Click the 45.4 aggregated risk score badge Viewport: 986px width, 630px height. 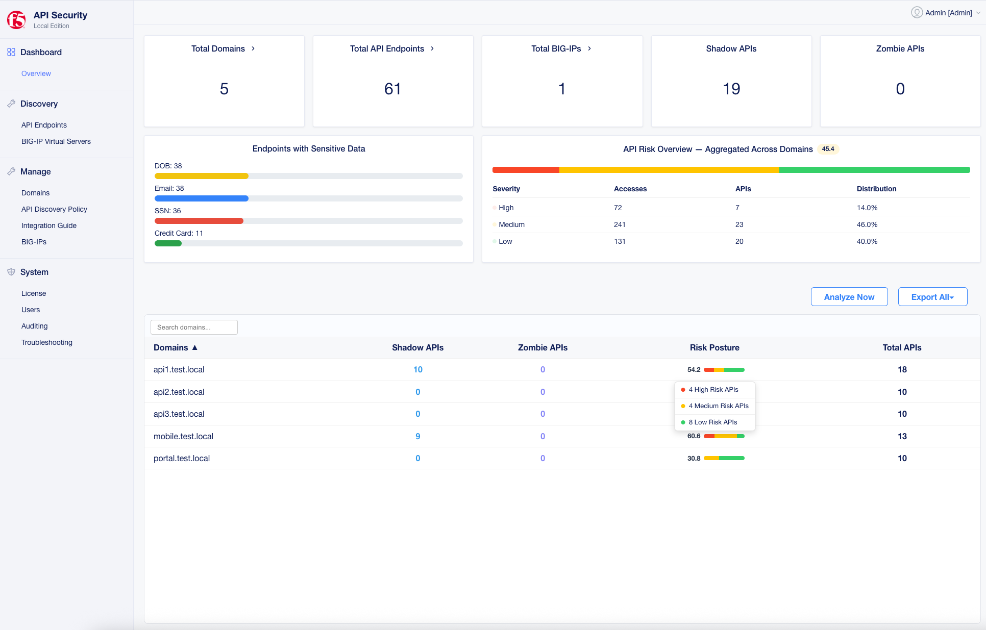click(828, 149)
